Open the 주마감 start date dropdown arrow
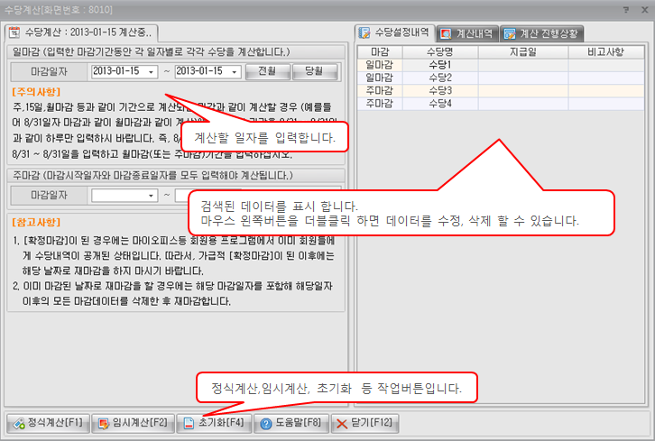The width and height of the screenshot is (655, 441). click(151, 196)
